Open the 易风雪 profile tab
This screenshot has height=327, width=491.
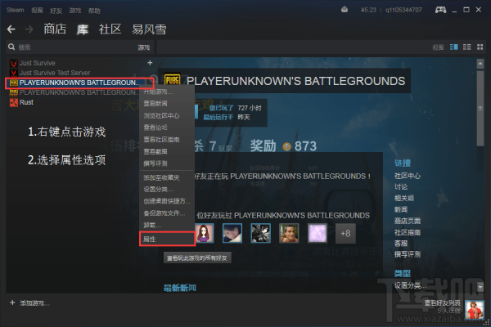point(149,29)
